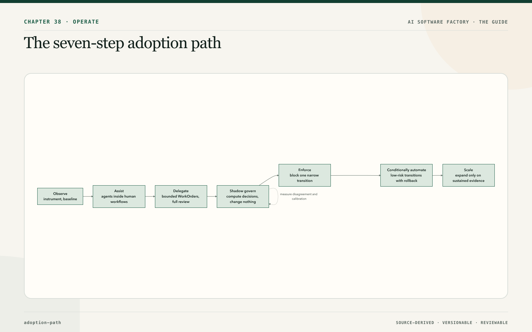Click the Enforce block one narrow transition box
The height and width of the screenshot is (332, 532).
tap(305, 175)
